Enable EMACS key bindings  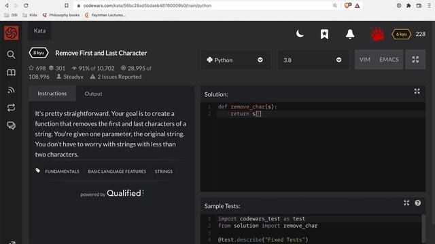point(389,60)
